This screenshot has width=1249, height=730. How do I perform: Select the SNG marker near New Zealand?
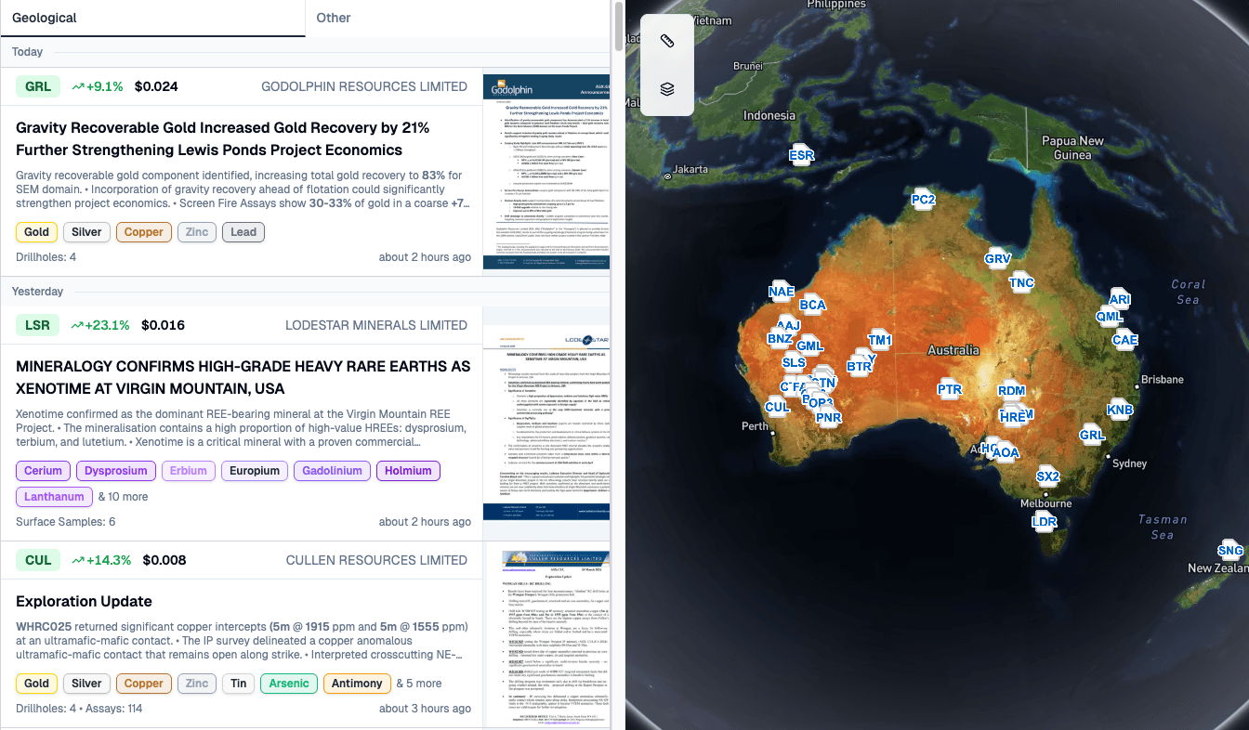click(1229, 551)
